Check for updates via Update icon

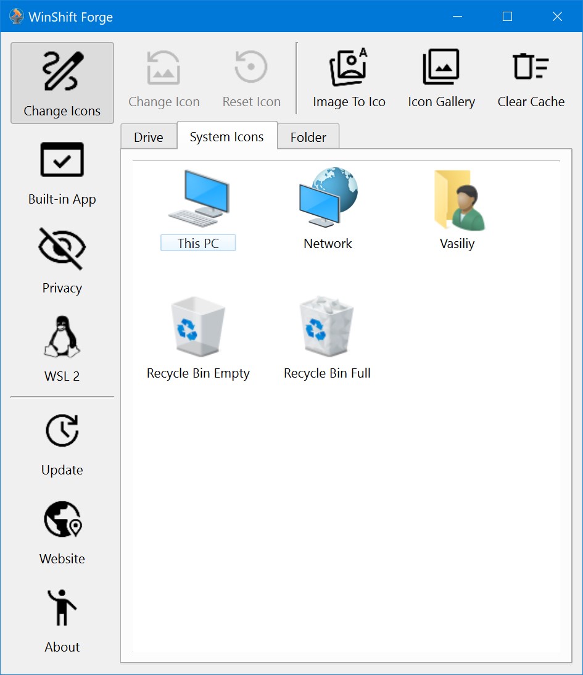click(x=62, y=444)
